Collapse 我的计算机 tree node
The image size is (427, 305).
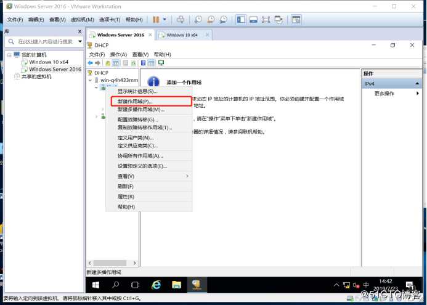(9, 55)
